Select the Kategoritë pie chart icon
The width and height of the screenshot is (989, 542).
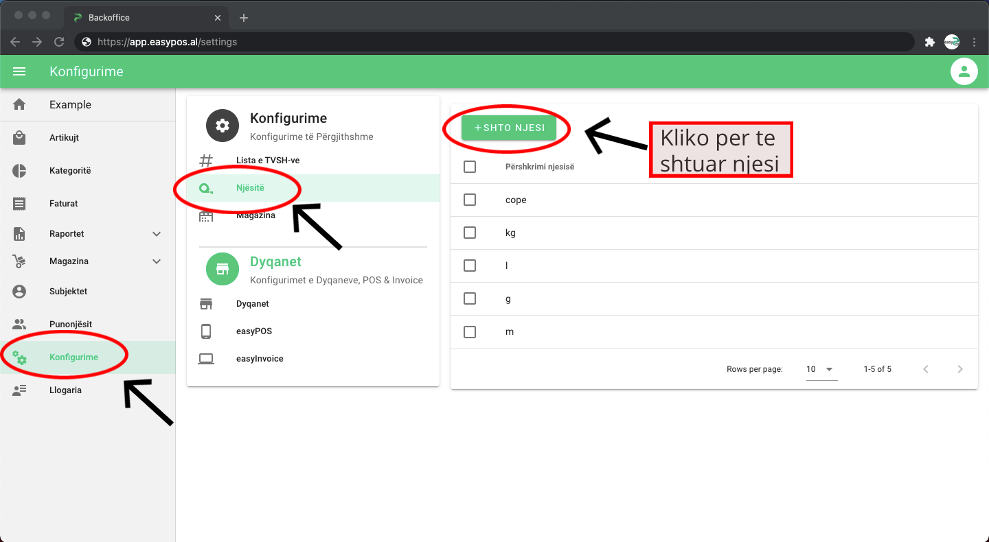click(x=19, y=171)
